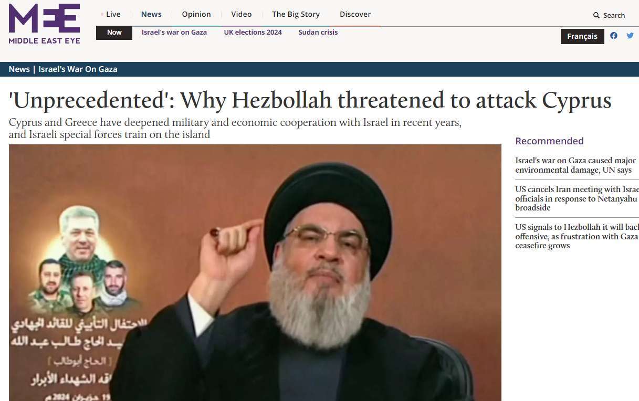Open recommended article on environmental damage

(575, 165)
